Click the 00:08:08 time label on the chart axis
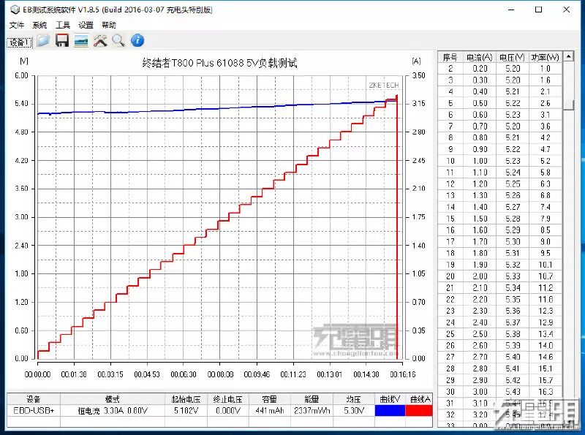The image size is (585, 435). coord(220,374)
